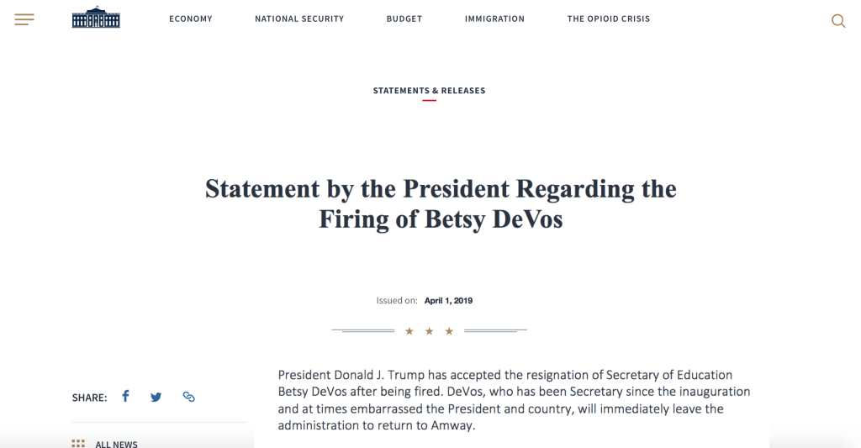
Task: Go to the Economy section
Action: click(191, 18)
